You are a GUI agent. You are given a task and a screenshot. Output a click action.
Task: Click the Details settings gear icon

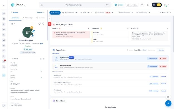point(44,59)
